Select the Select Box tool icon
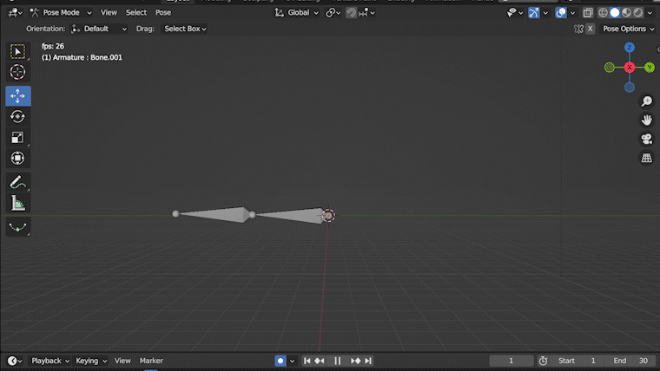The width and height of the screenshot is (660, 371). [17, 51]
